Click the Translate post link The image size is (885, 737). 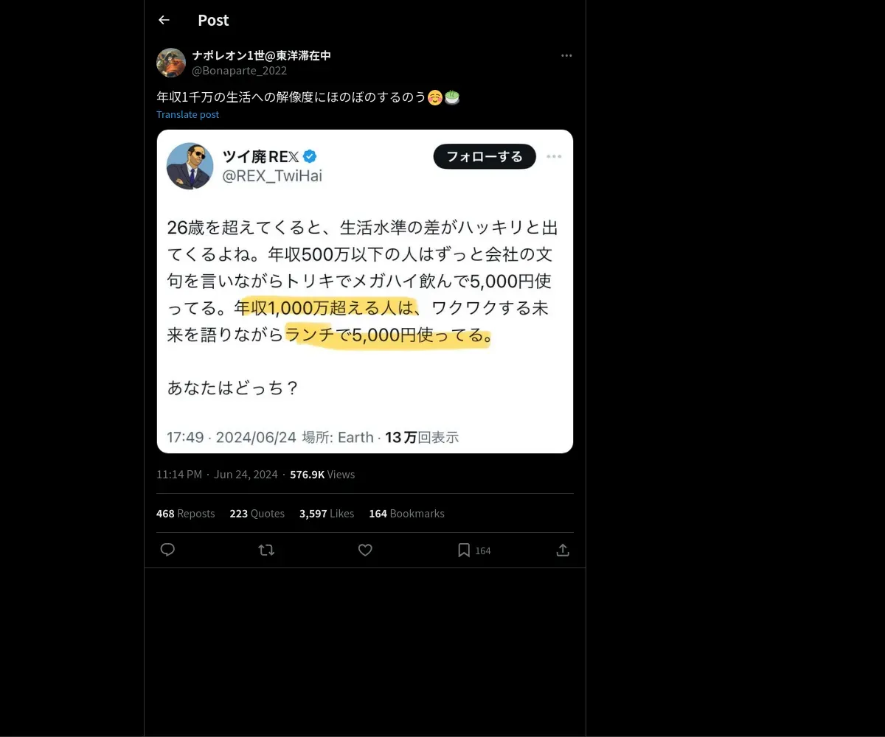tap(187, 114)
